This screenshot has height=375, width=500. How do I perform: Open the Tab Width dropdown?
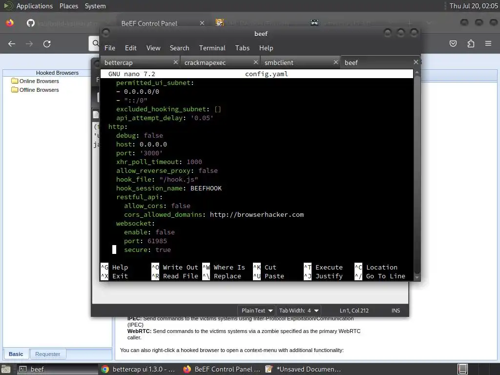(x=298, y=311)
